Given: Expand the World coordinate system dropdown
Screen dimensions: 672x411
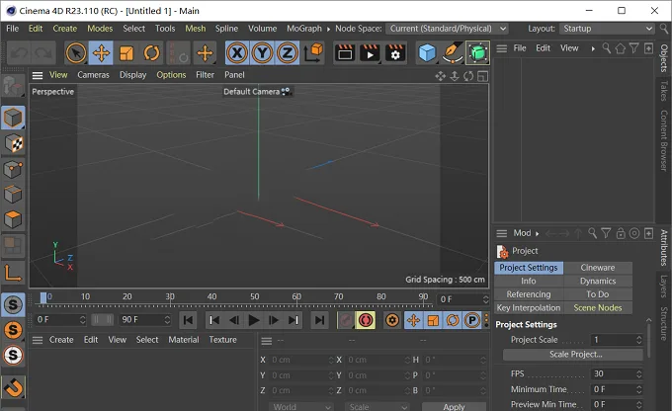Looking at the screenshot, I should (300, 406).
